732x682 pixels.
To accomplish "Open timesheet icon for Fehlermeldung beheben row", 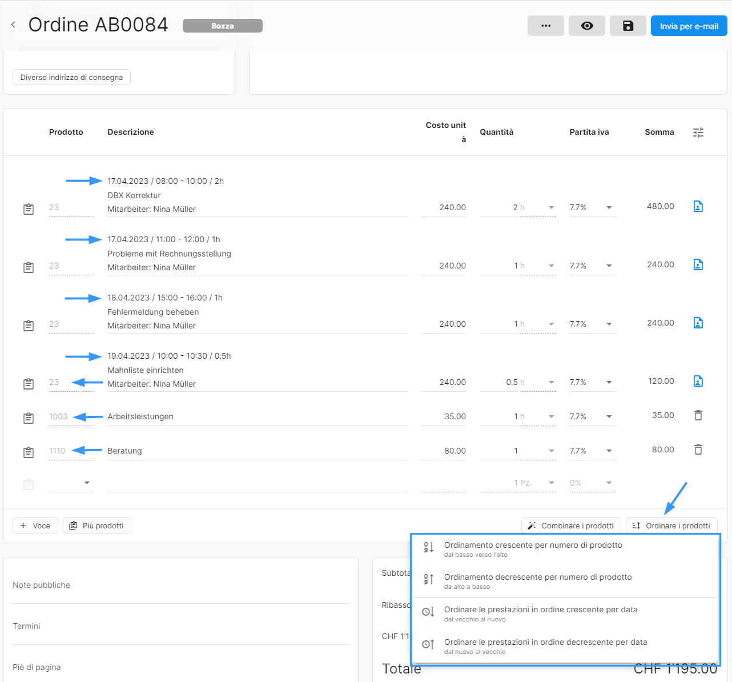I will click(x=698, y=323).
